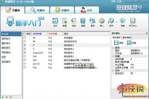
Task: Select the 网络游戏 category
Action: point(11,52)
